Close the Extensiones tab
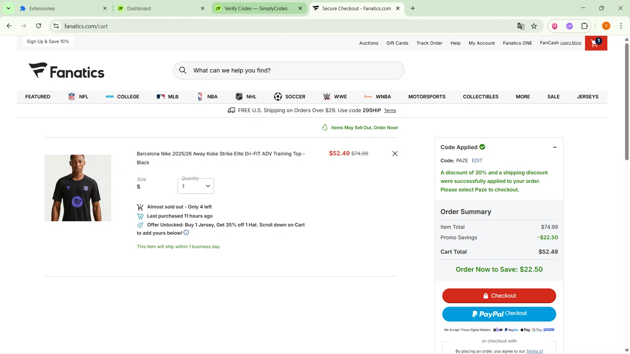Viewport: 630px width, 354px height. (x=105, y=8)
